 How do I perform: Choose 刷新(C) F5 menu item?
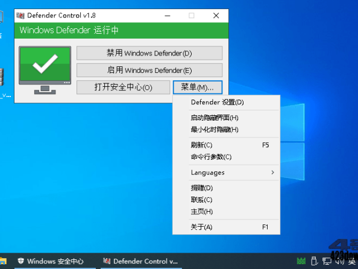tap(226, 145)
